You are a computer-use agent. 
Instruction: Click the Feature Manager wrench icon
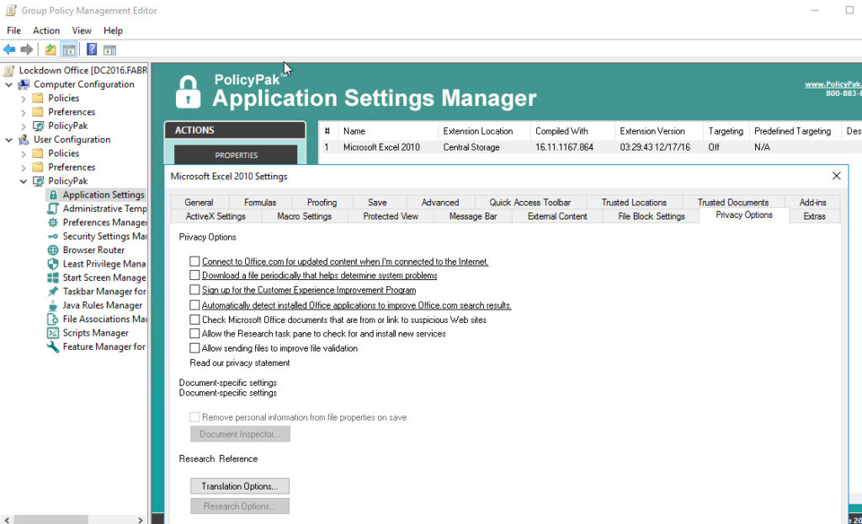coord(53,347)
